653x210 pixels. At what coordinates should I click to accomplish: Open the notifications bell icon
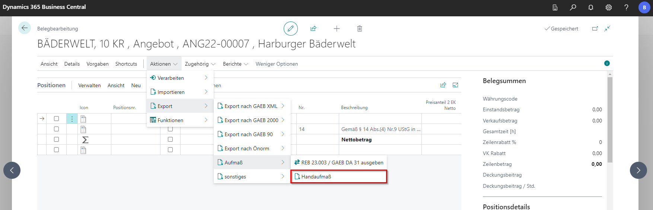(591, 7)
